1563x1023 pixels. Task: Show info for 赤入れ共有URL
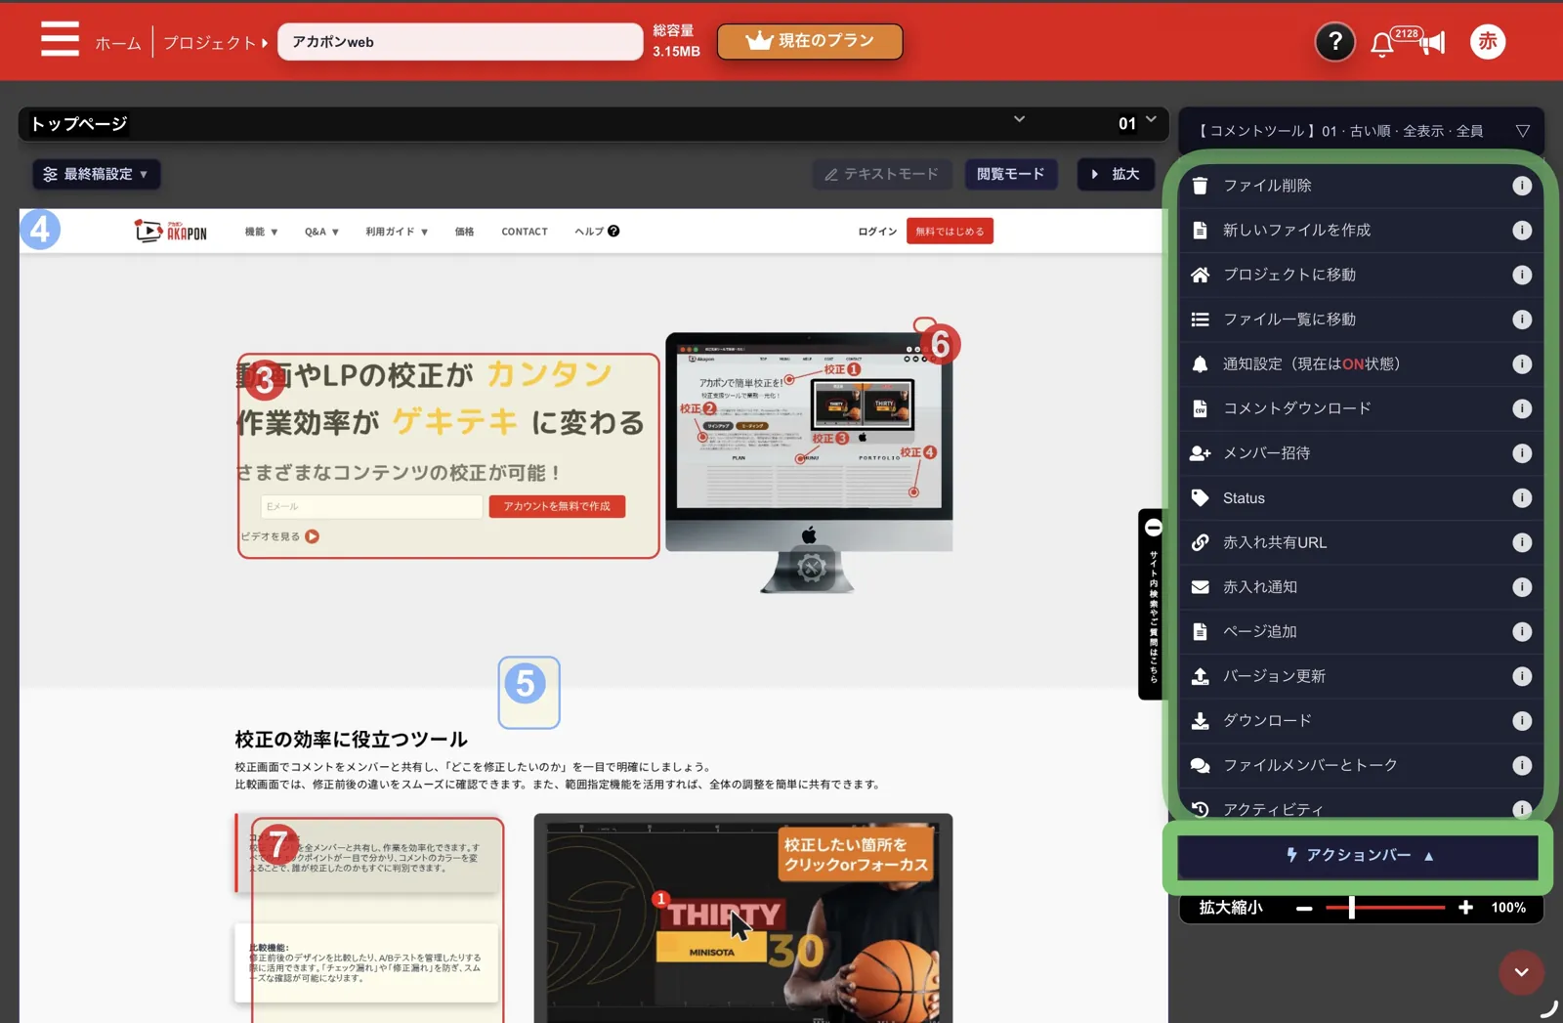click(1521, 542)
